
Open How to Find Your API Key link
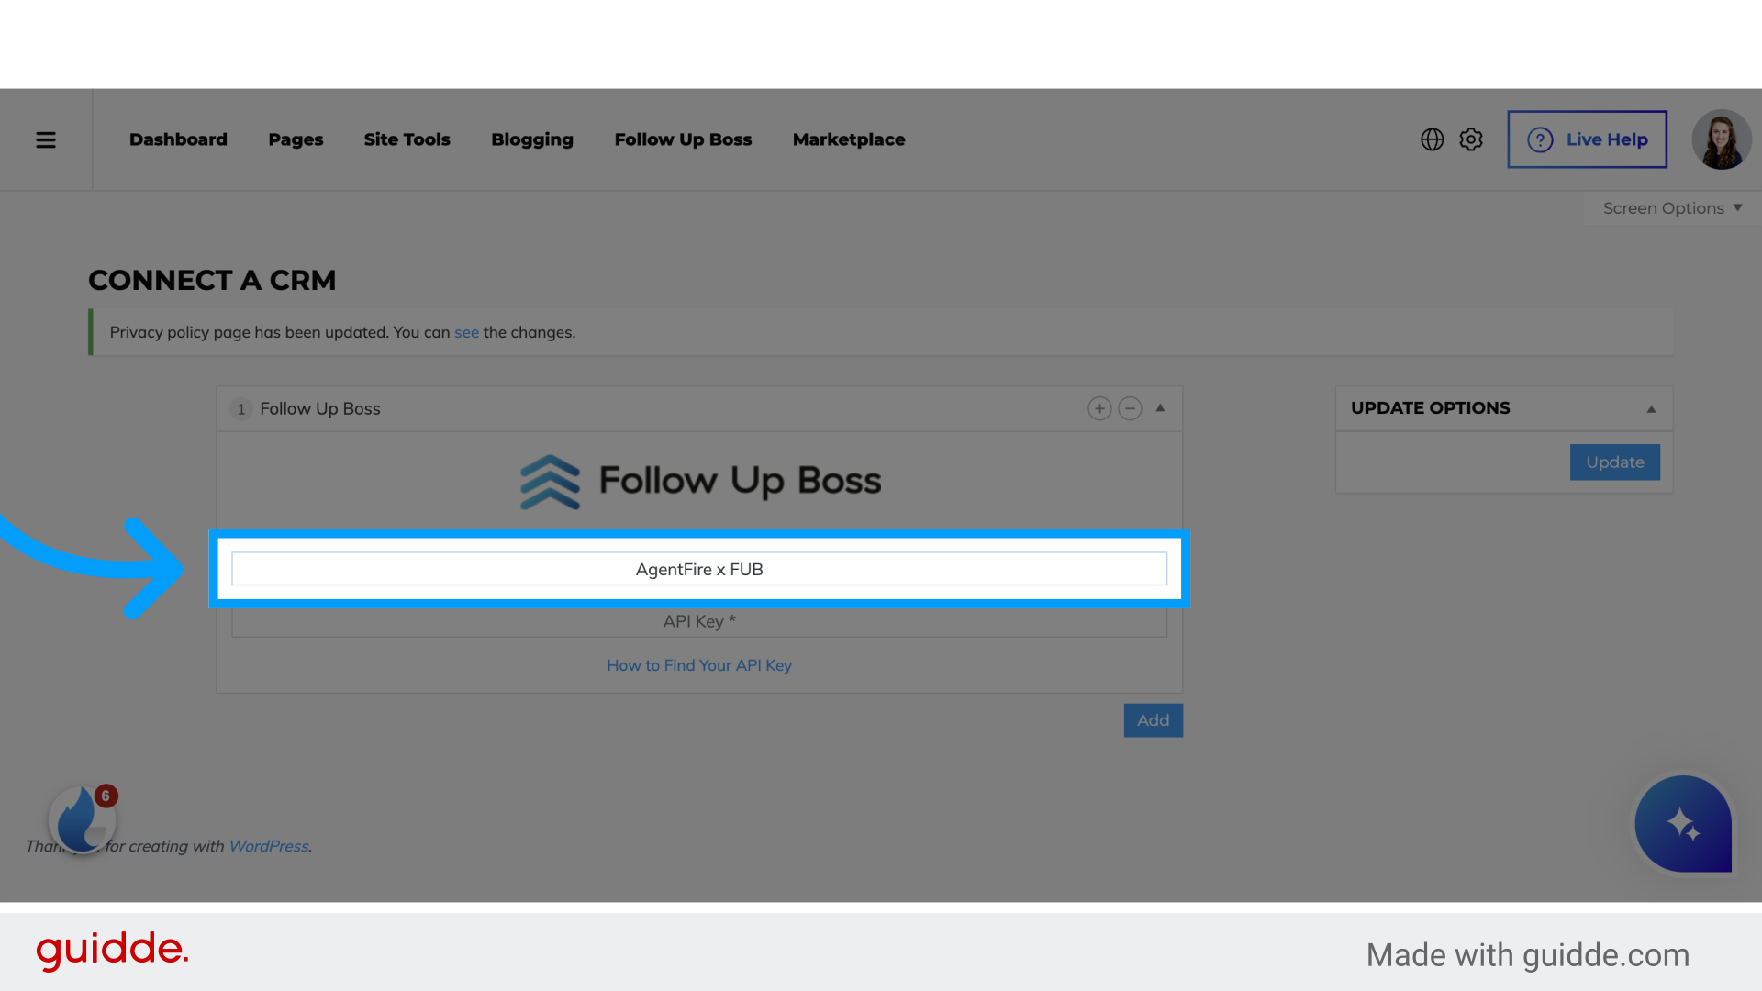click(699, 664)
